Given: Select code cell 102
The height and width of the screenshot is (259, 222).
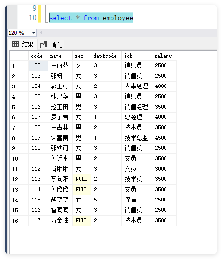Looking at the screenshot, I should [x=38, y=66].
